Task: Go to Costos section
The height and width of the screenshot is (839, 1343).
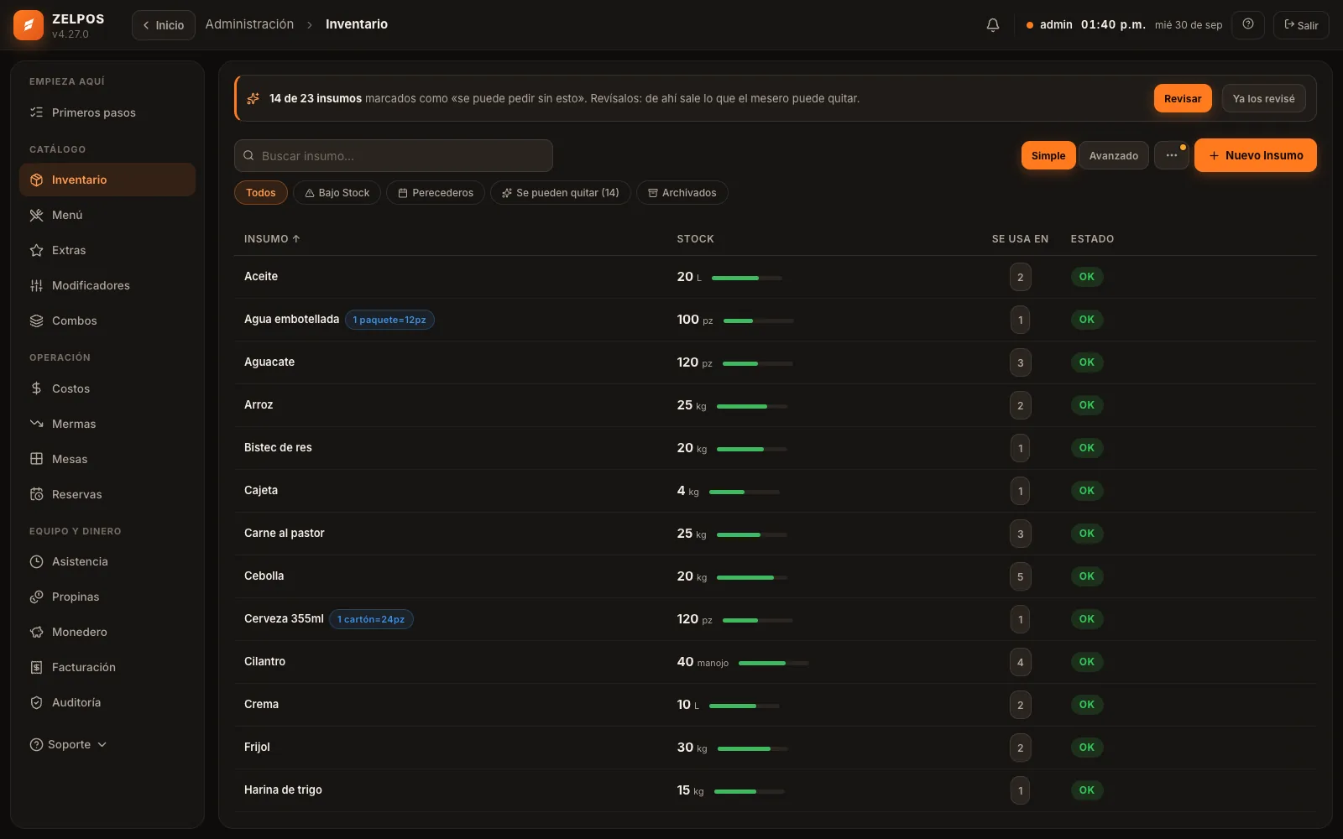Action: [x=107, y=388]
